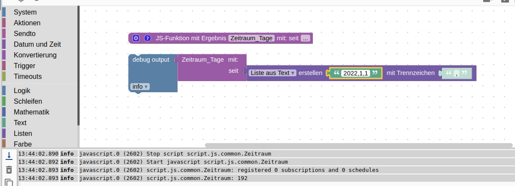Open the JS code editor ellipsis button
The width and height of the screenshot is (515, 186).
[x=305, y=38]
